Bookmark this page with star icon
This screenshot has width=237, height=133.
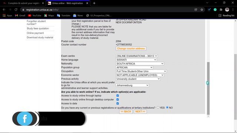(202, 10)
